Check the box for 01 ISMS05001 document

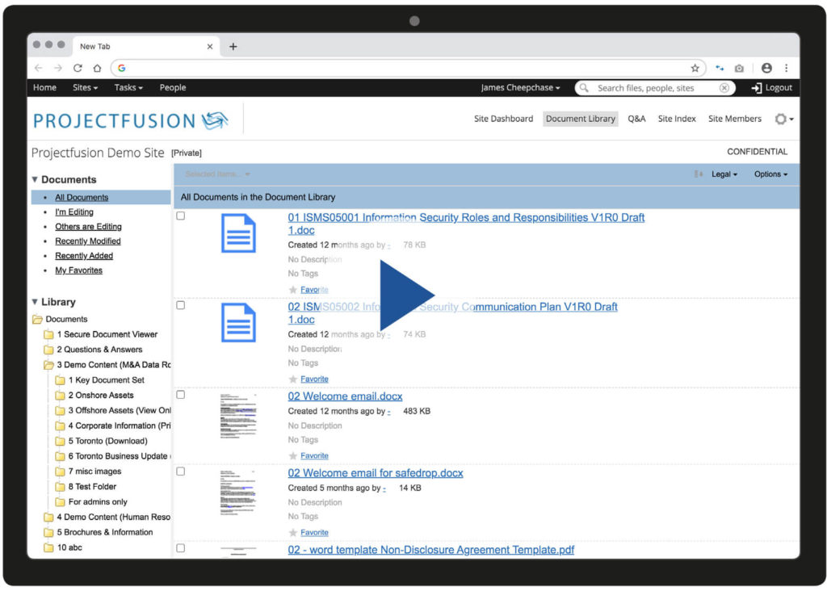point(181,216)
